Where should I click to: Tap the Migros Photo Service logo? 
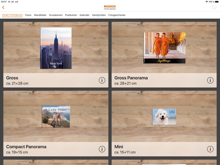click(110, 8)
